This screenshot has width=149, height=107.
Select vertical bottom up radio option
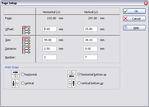79,83
